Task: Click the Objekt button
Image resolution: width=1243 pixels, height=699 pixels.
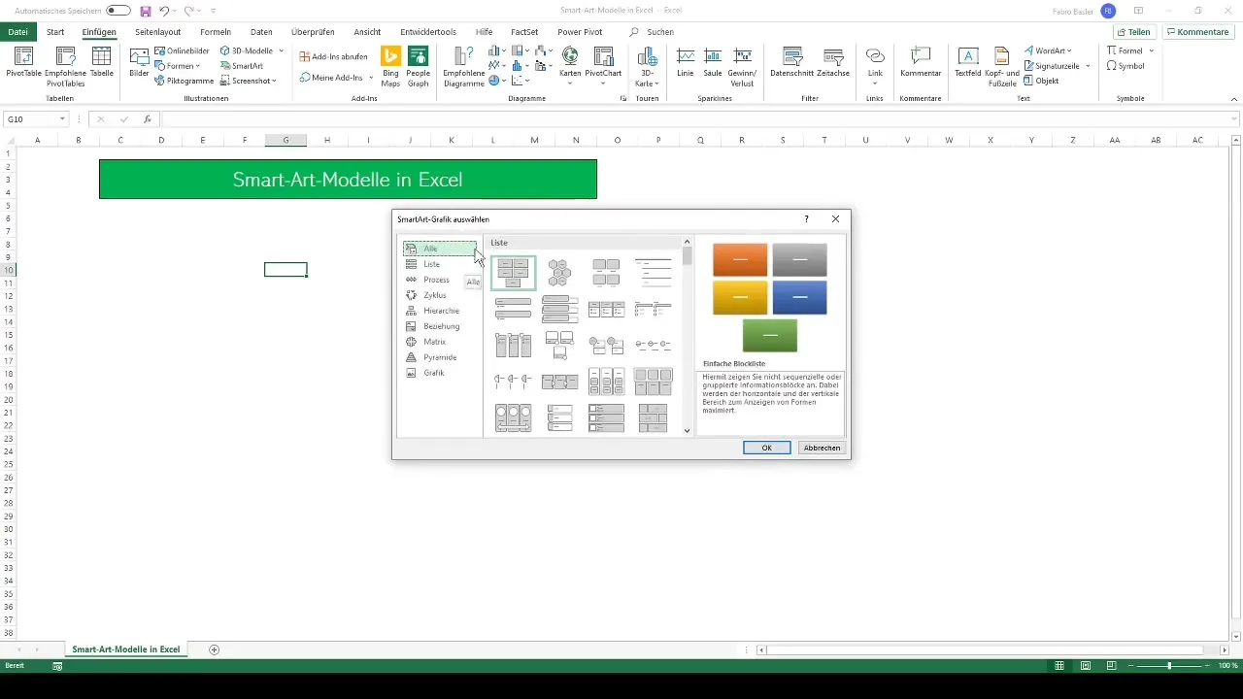Action: pyautogui.click(x=1041, y=81)
